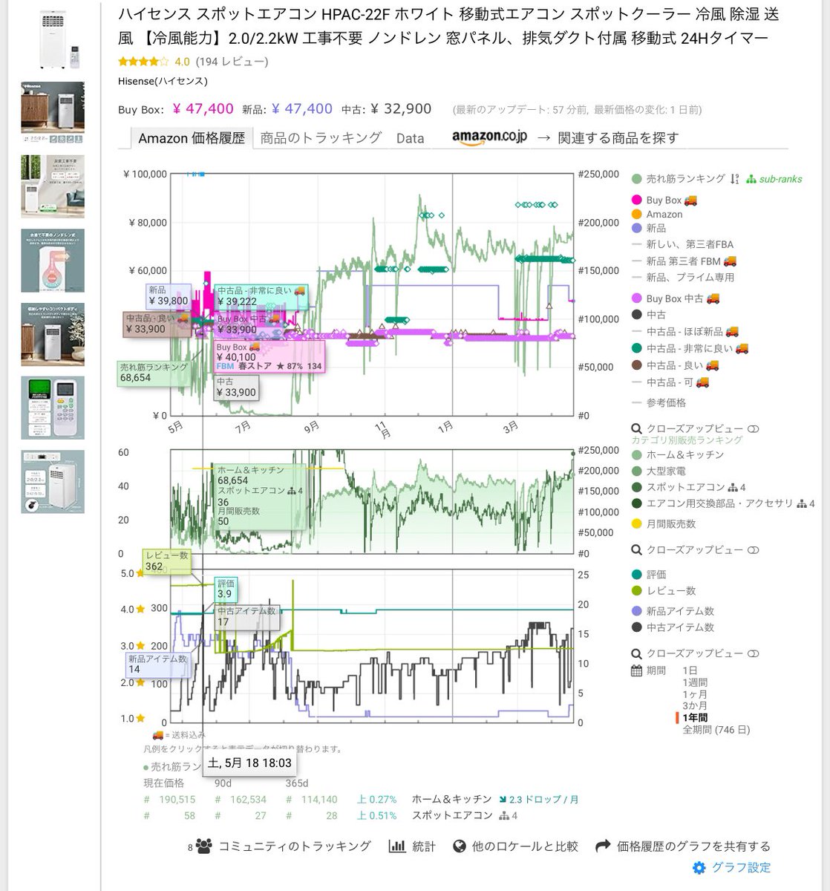
Task: Switch to the 商品のトラッキング tab
Action: point(321,137)
